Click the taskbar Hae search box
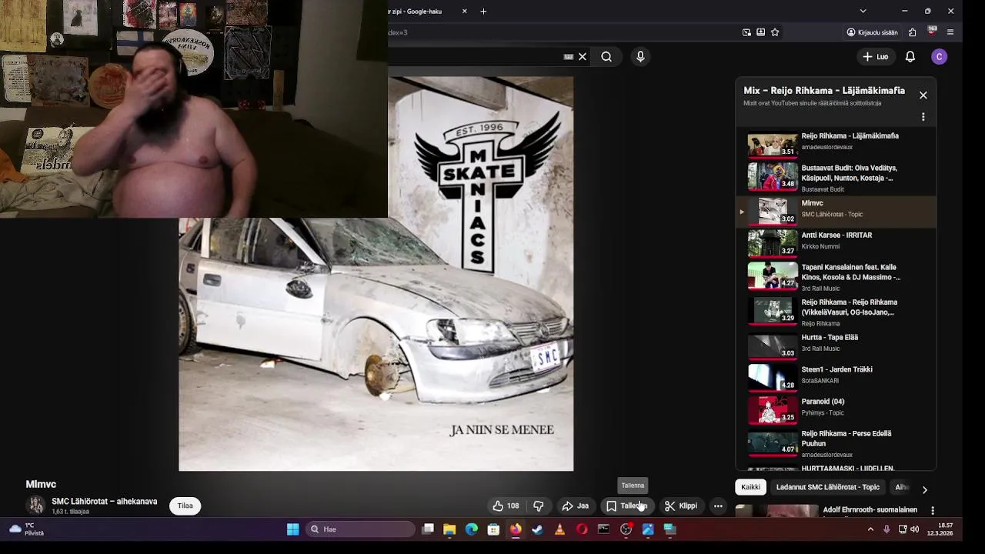Screen dimensions: 985x554 click(x=360, y=529)
